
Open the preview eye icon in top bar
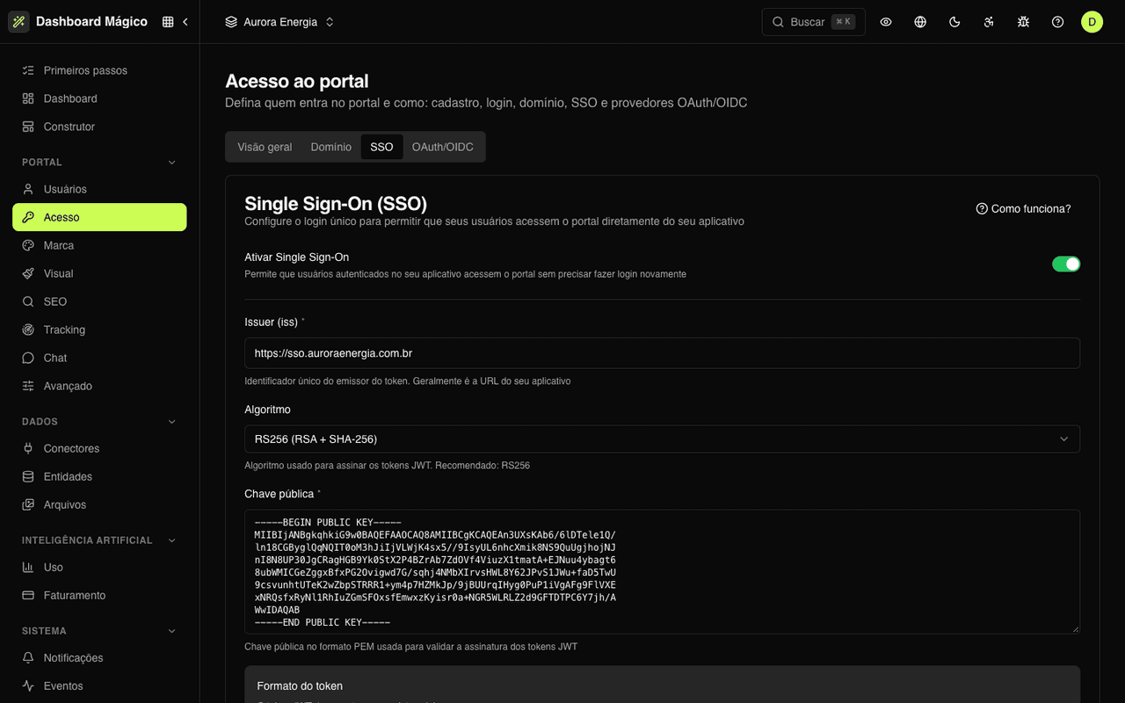point(886,22)
